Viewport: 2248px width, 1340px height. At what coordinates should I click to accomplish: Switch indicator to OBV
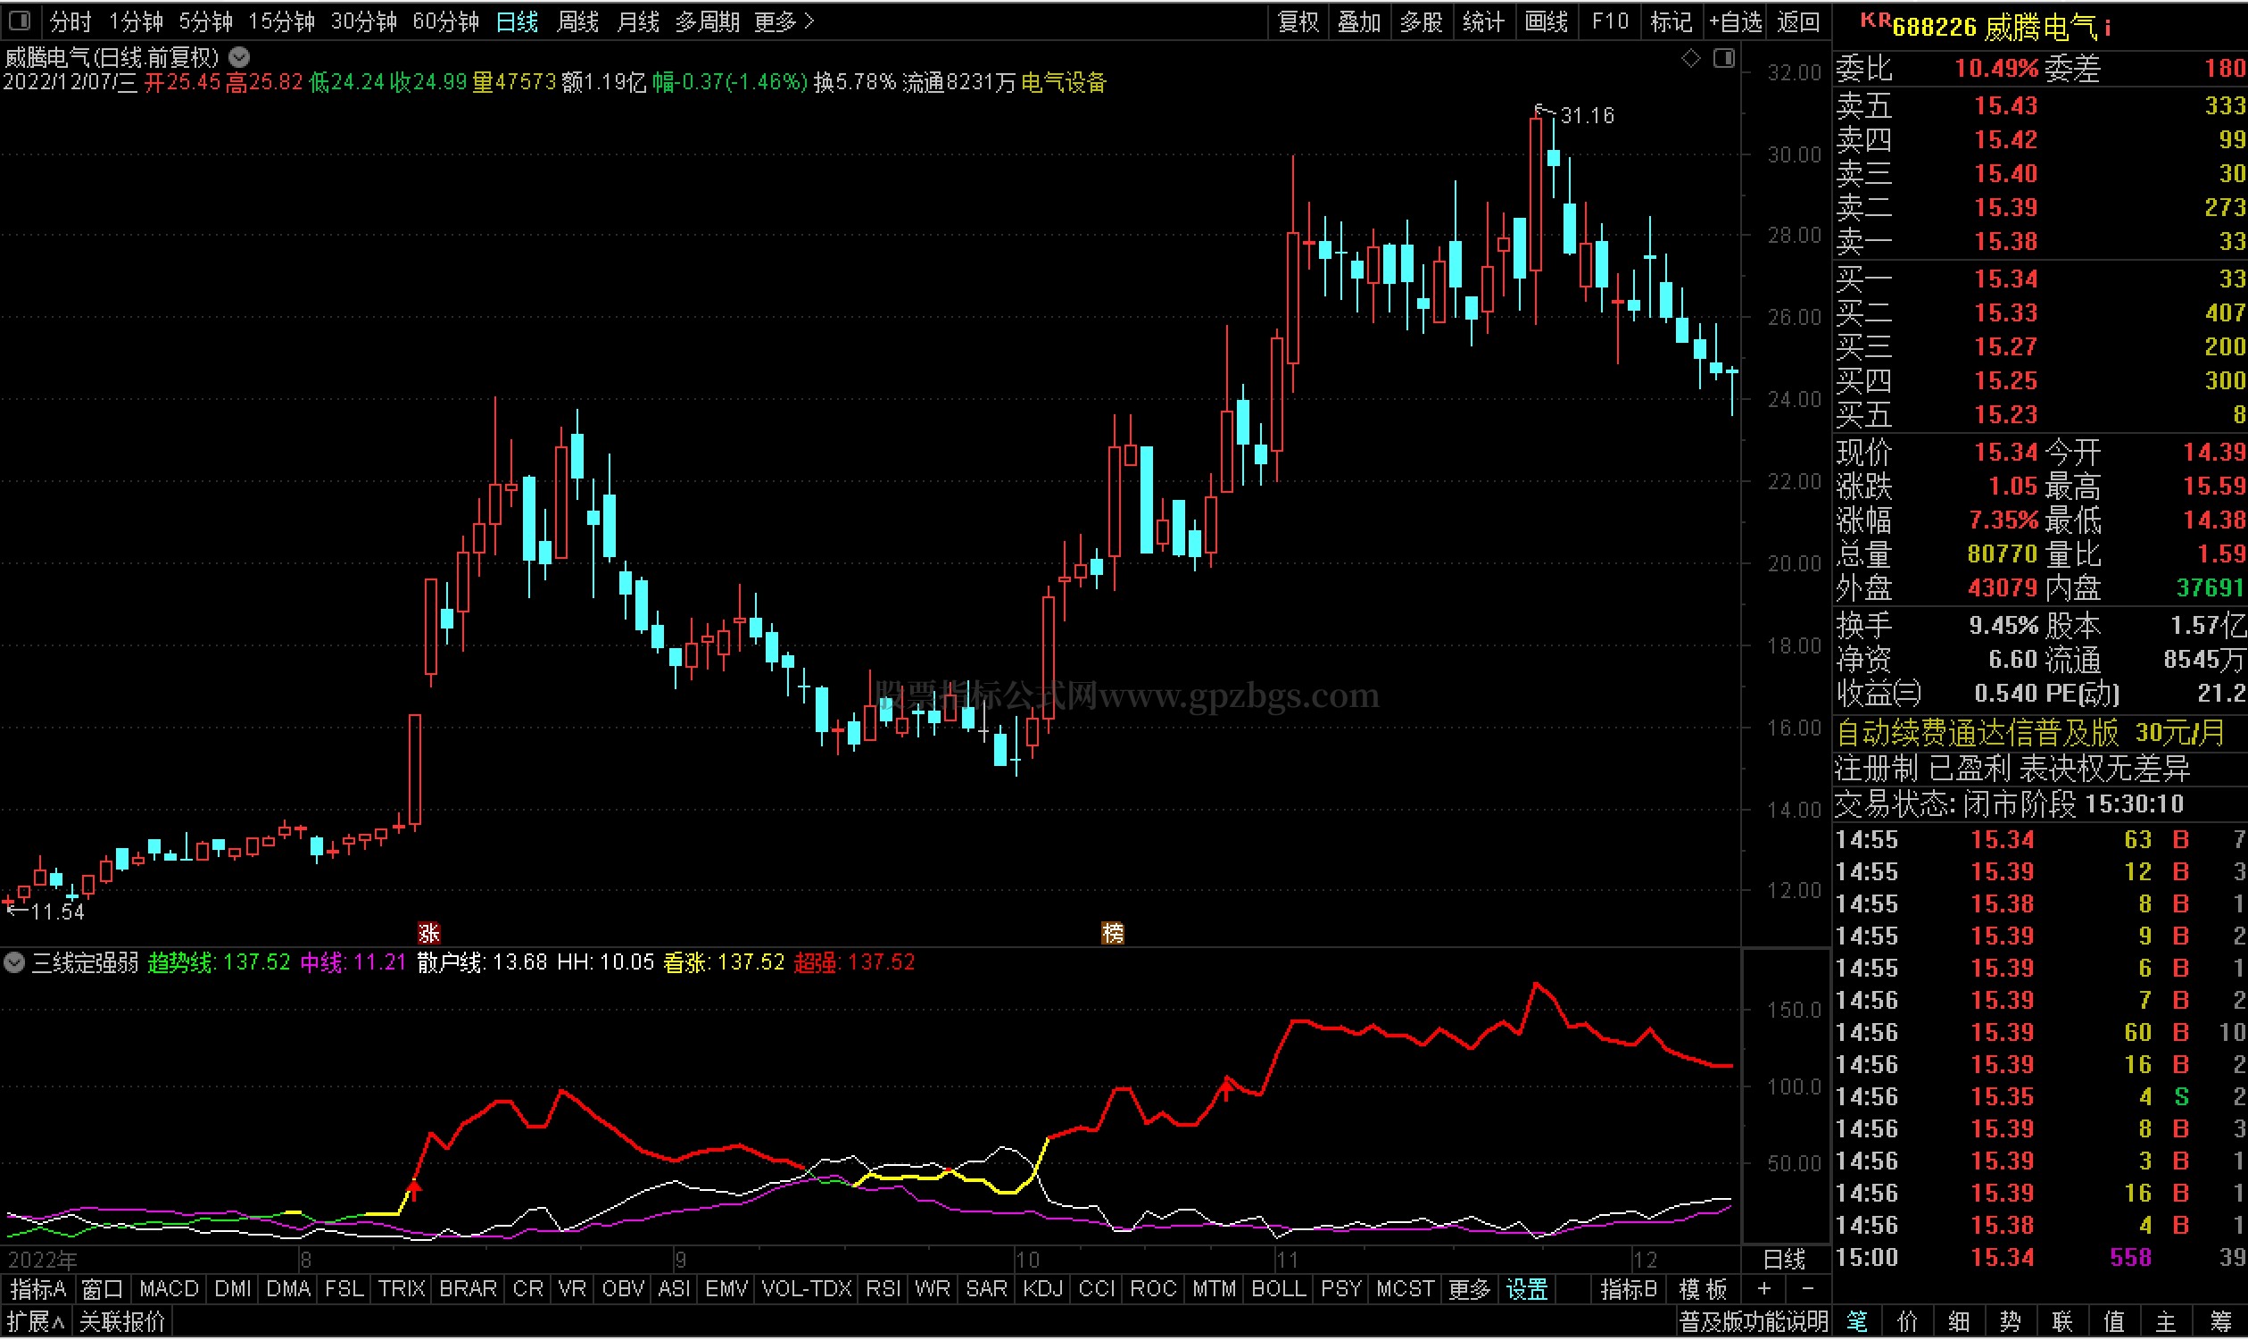click(x=623, y=1289)
